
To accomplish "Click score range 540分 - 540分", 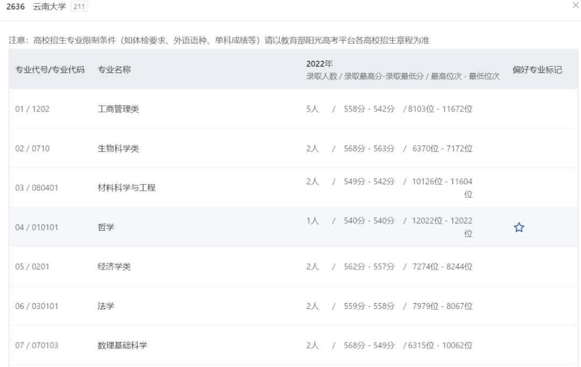I will pyautogui.click(x=369, y=220).
